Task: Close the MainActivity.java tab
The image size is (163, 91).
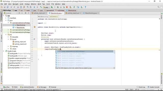Action: [x=63, y=13]
